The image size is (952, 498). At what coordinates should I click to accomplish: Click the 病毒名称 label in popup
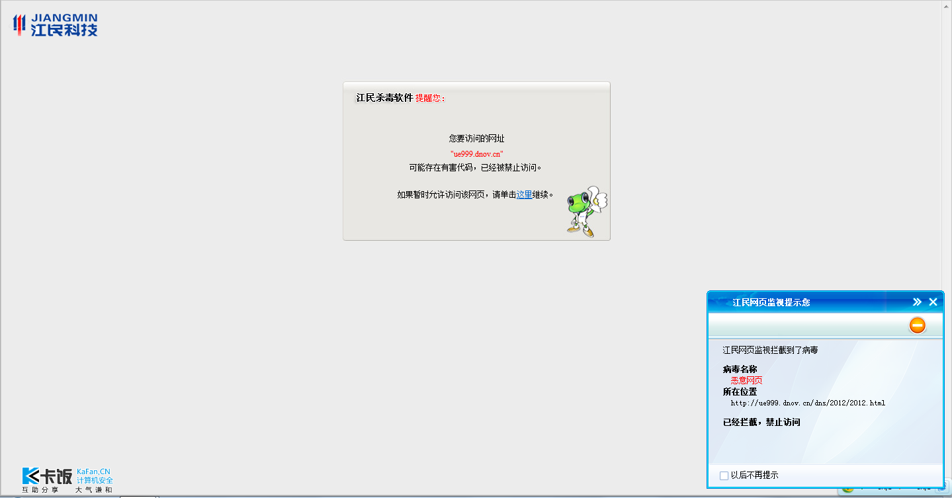(740, 369)
